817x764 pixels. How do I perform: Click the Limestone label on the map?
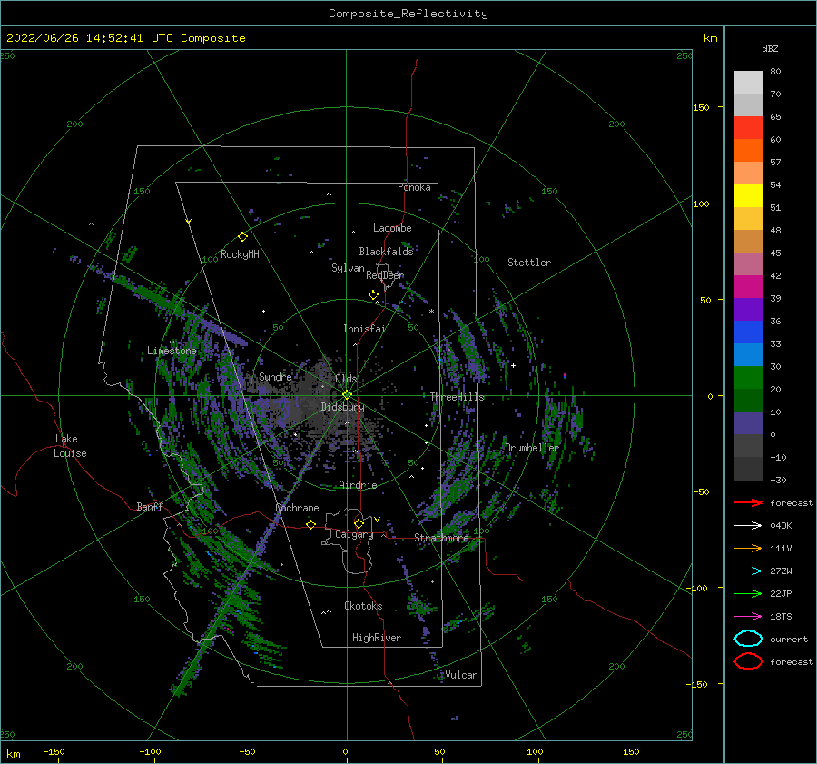click(172, 351)
